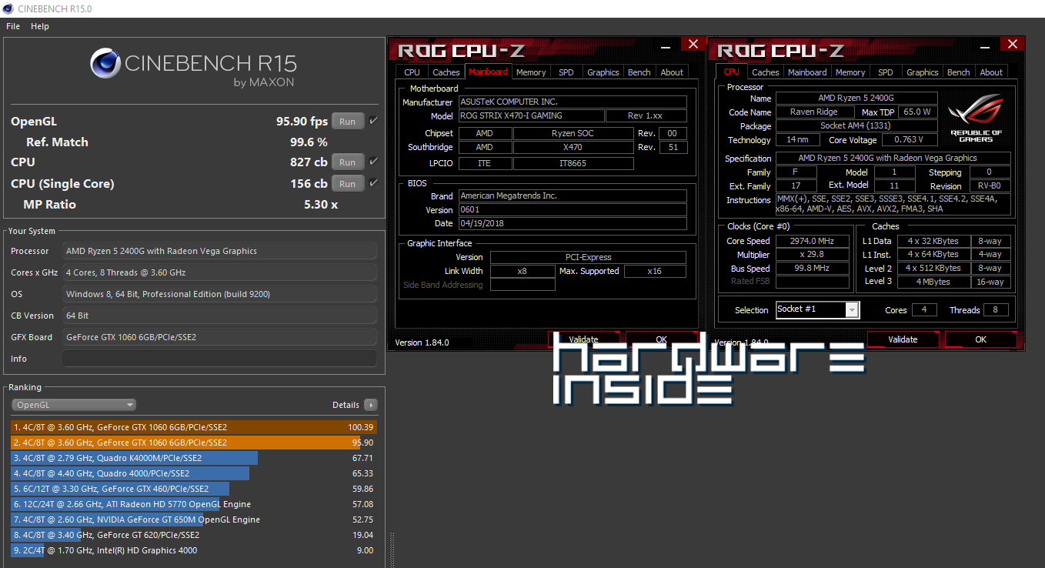Run the CPU benchmark
Viewport: 1045px width, 568px height.
point(347,162)
